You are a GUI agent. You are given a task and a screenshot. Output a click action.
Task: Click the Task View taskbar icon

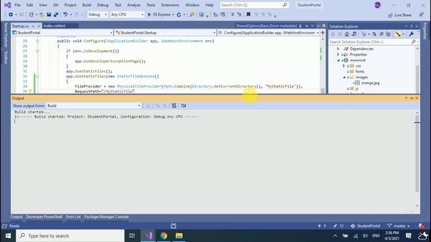click(132, 236)
